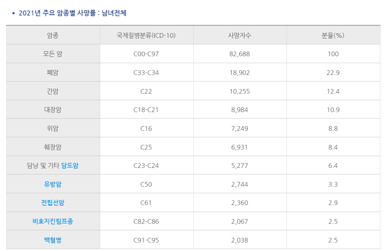Click the C61 code cell
The height and width of the screenshot is (251, 385).
[146, 203]
